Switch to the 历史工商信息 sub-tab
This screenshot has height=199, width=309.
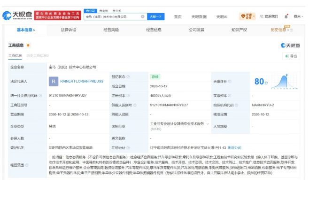pyautogui.click(x=38, y=56)
